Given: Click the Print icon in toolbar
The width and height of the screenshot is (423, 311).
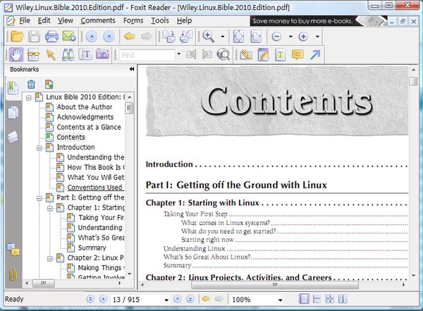Looking at the screenshot, I should click(51, 36).
